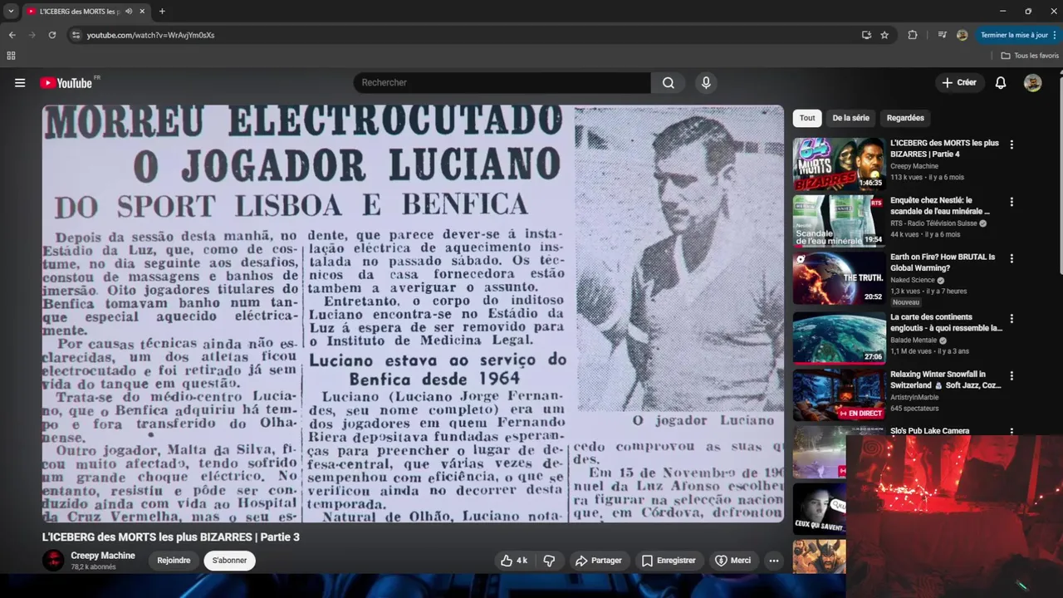Open more actions under the video
1063x598 pixels.
(x=774, y=561)
